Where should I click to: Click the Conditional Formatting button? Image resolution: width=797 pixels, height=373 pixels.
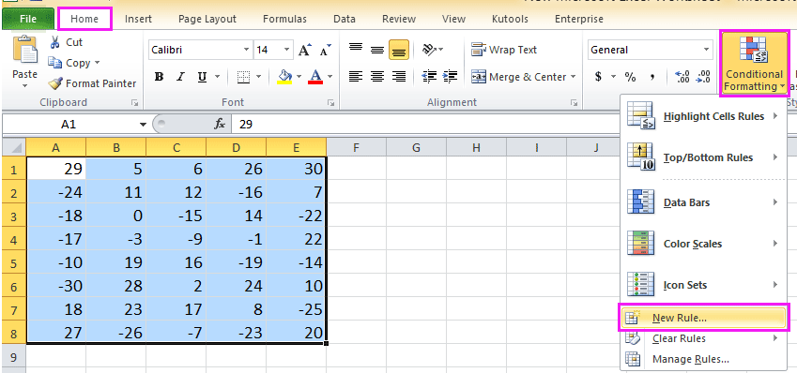(754, 64)
